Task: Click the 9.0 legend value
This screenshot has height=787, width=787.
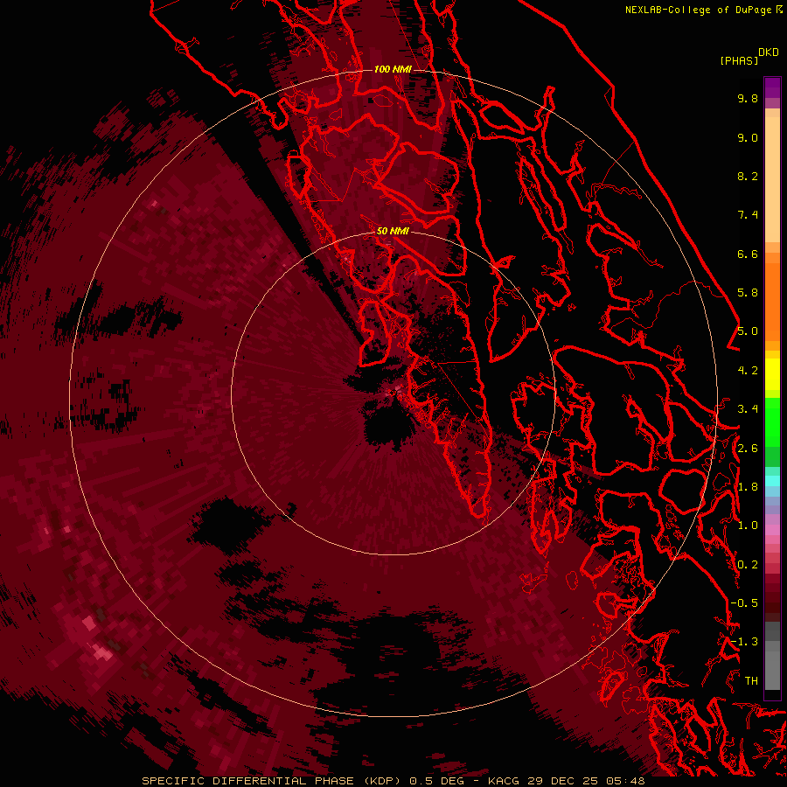Action: 748,137
